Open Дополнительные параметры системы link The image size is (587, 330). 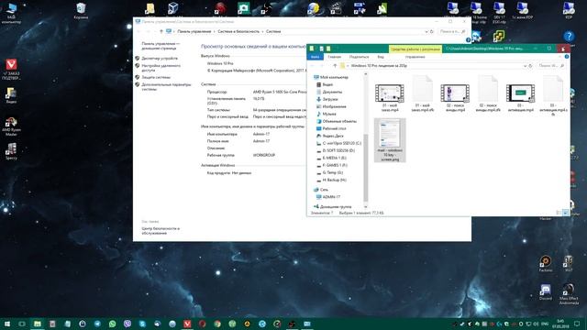[166, 87]
